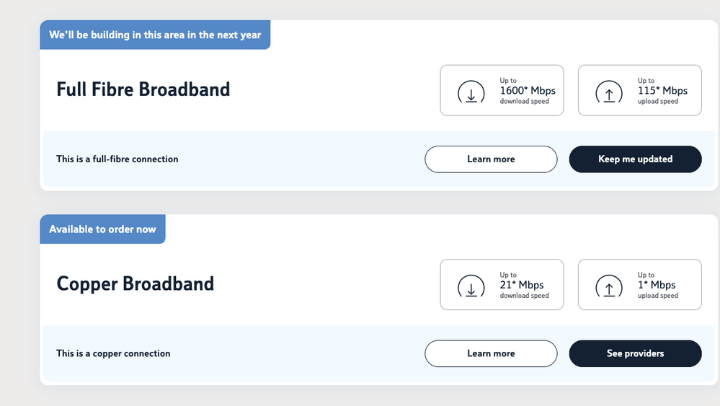Open Learn more for Copper Broadband
This screenshot has width=720, height=406.
pyautogui.click(x=491, y=353)
